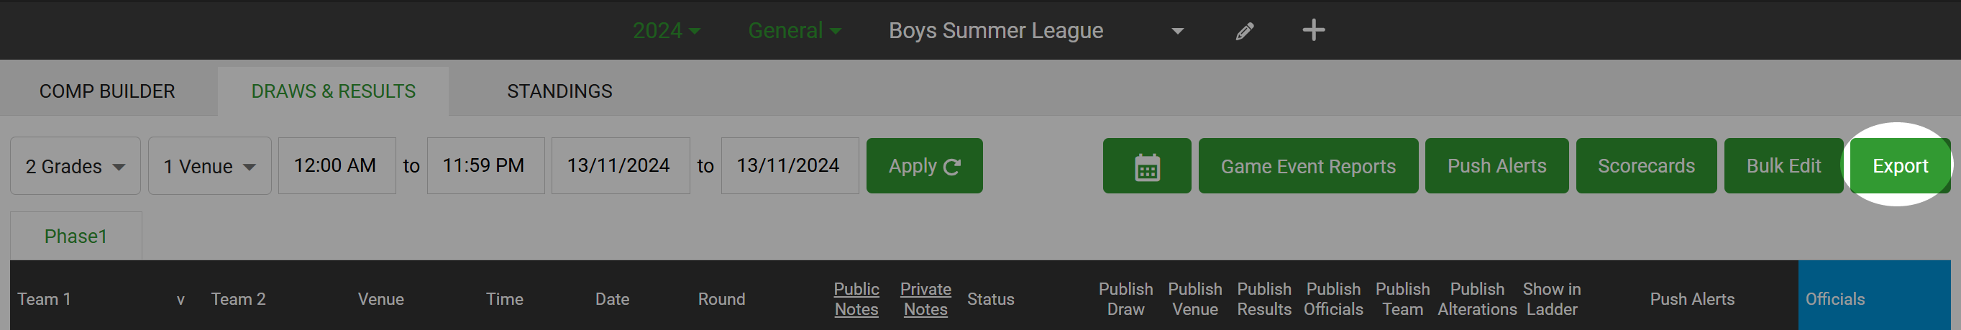Viewport: 1961px width, 330px height.
Task: Click the Public Notes column link
Action: click(x=856, y=299)
